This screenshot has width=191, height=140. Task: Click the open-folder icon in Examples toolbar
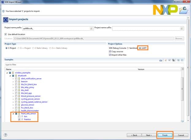(x=161, y=61)
